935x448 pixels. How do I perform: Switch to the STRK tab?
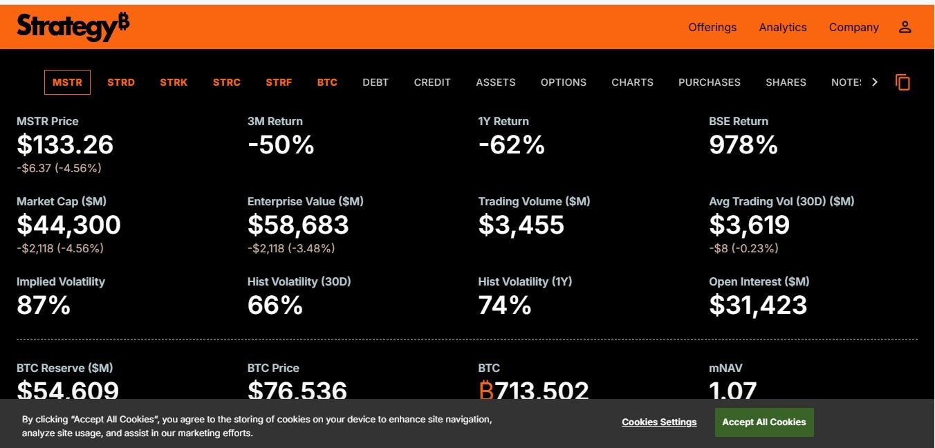click(x=174, y=82)
